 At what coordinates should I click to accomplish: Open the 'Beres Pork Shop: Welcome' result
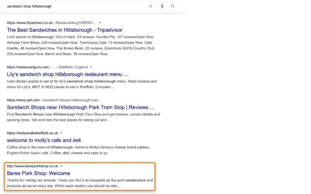point(38,173)
